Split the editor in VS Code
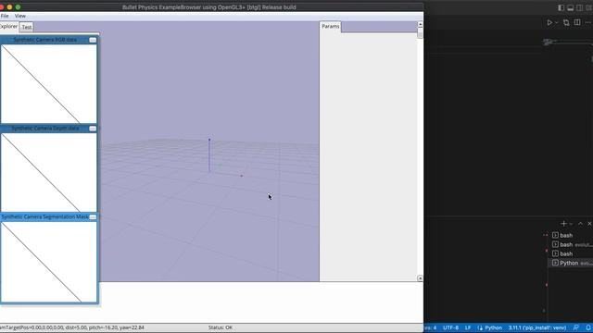Image resolution: width=593 pixels, height=333 pixels. click(x=577, y=22)
